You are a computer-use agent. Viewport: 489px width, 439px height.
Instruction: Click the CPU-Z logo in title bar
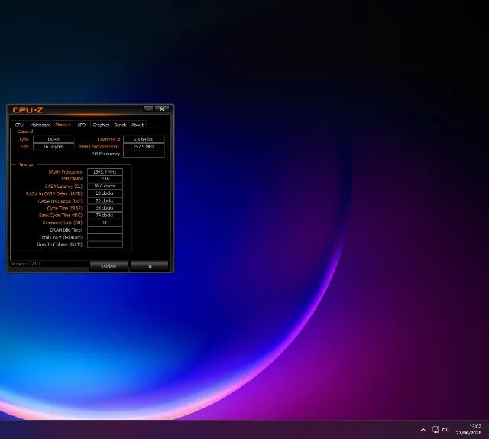(28, 110)
